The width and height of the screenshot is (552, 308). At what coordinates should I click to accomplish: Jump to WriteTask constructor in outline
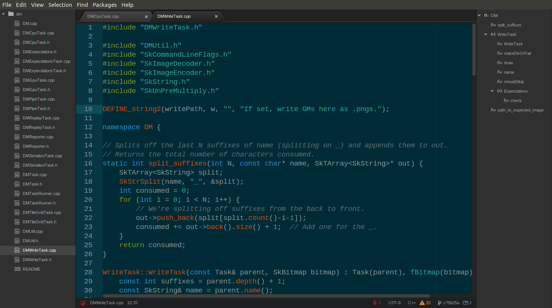(514, 44)
